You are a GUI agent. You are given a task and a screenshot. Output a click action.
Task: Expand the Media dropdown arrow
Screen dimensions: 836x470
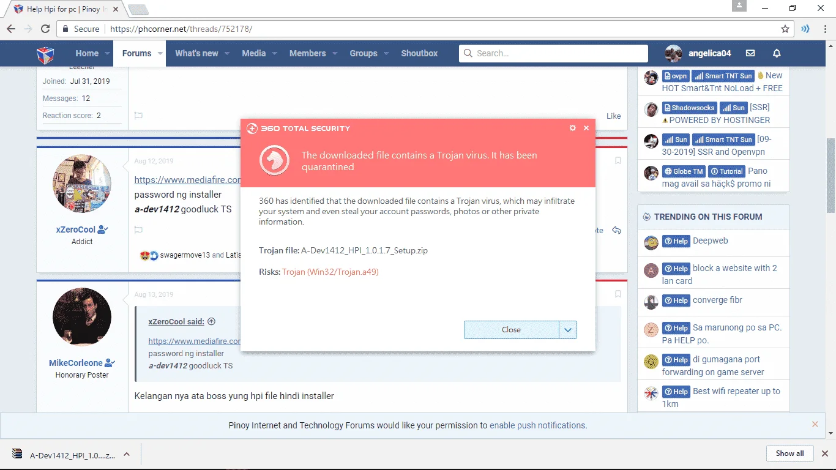pyautogui.click(x=275, y=54)
